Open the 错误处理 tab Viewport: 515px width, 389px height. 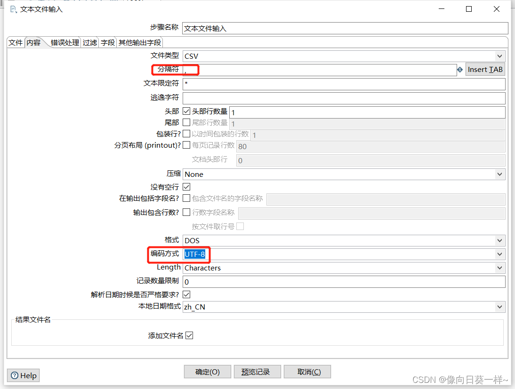pos(65,43)
